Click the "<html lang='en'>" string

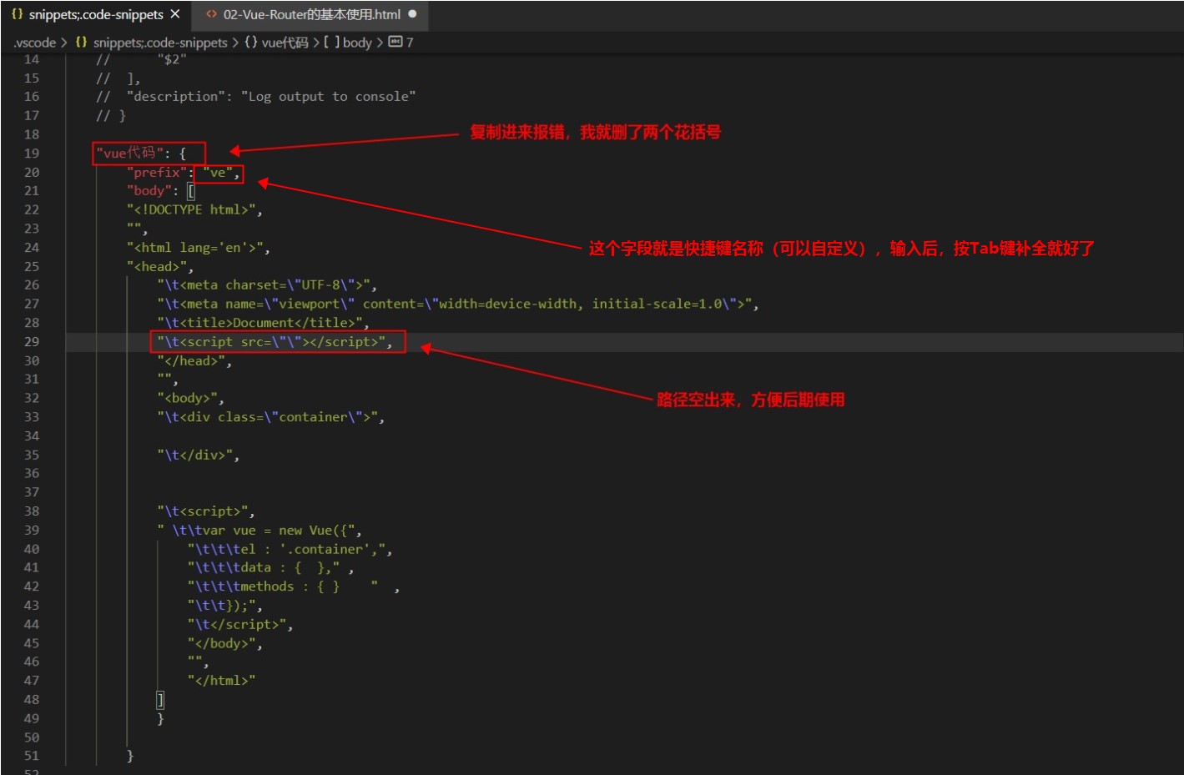click(x=194, y=248)
